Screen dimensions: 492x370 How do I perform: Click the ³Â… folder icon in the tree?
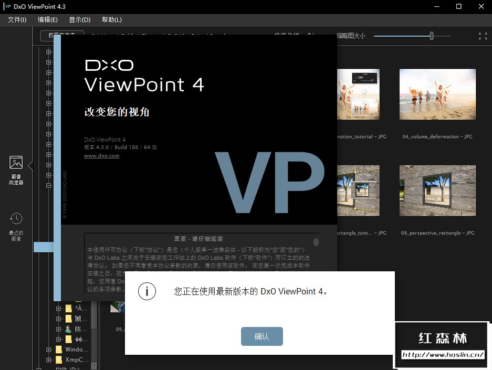(68, 308)
